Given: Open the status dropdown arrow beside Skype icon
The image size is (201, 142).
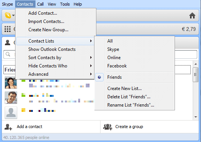Looking at the screenshot, I should coord(13,15).
